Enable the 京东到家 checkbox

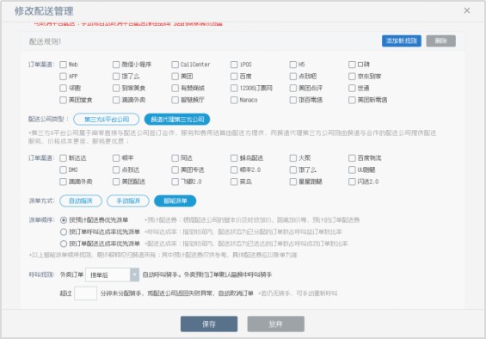pyautogui.click(x=352, y=76)
